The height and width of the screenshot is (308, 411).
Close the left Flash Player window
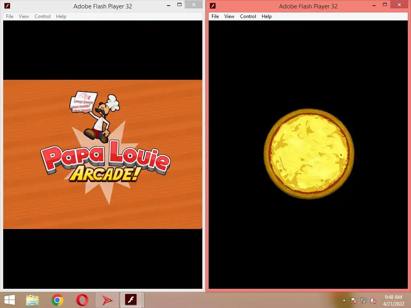(x=194, y=5)
